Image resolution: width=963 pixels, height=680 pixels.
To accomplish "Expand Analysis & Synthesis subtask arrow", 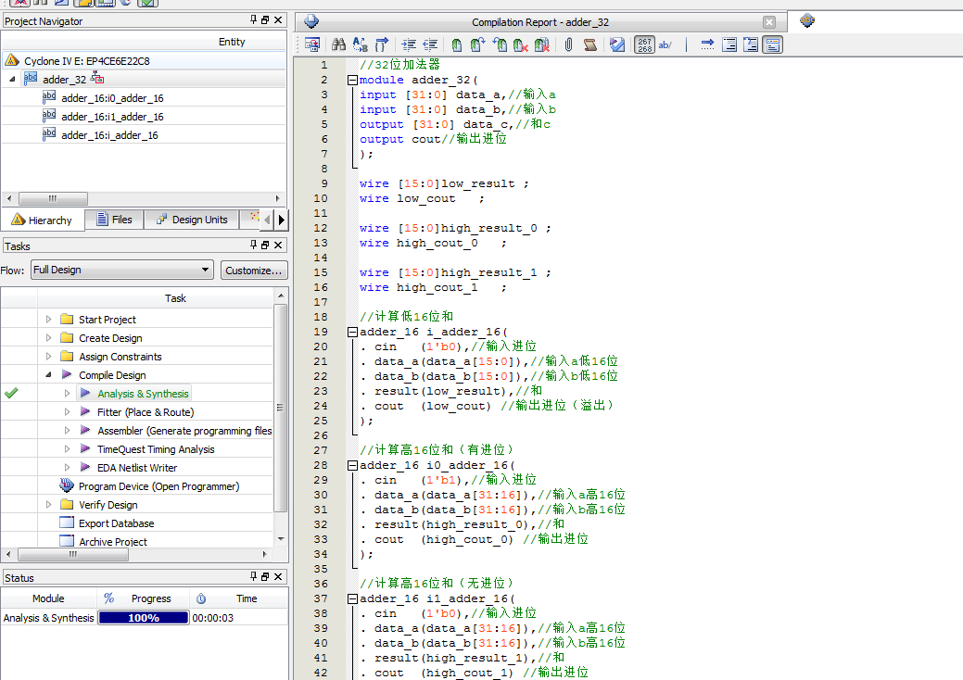I will (x=67, y=394).
